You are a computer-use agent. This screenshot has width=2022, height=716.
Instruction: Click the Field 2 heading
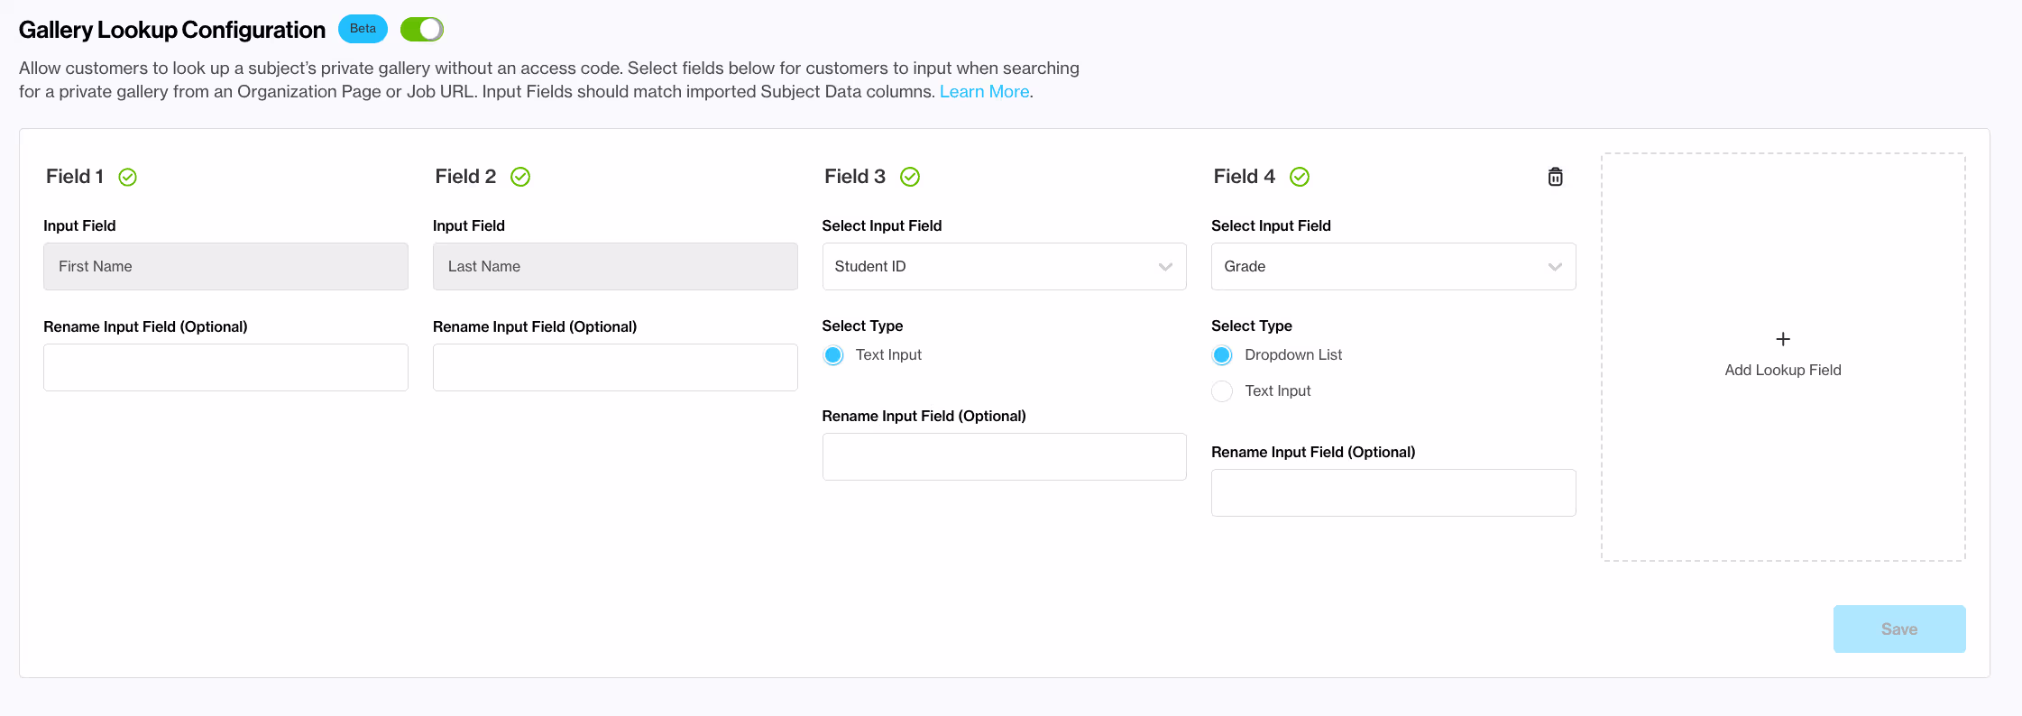point(465,177)
